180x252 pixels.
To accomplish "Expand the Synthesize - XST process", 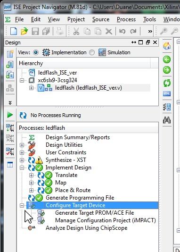I will [x=22, y=160].
